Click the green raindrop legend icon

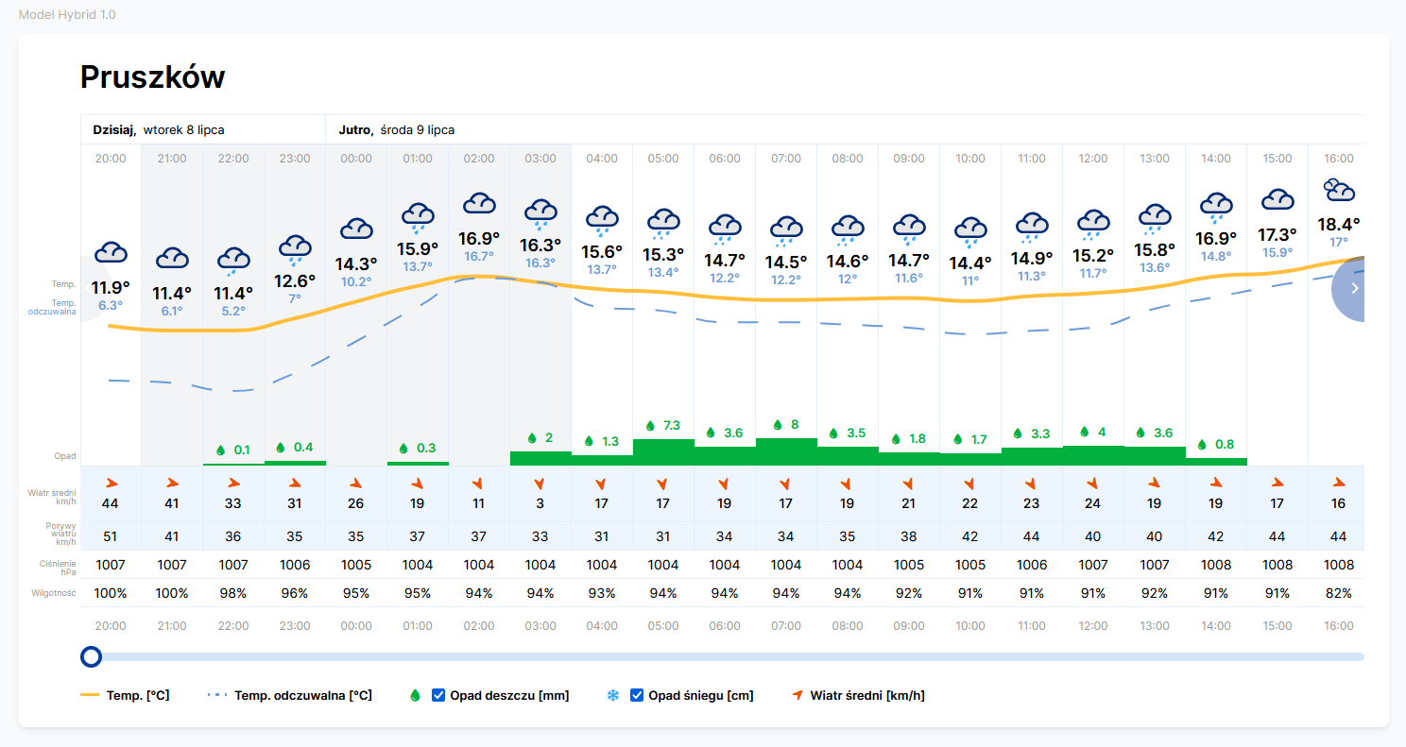[x=414, y=696]
